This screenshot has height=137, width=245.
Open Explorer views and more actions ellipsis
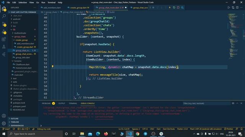coord(34,8)
